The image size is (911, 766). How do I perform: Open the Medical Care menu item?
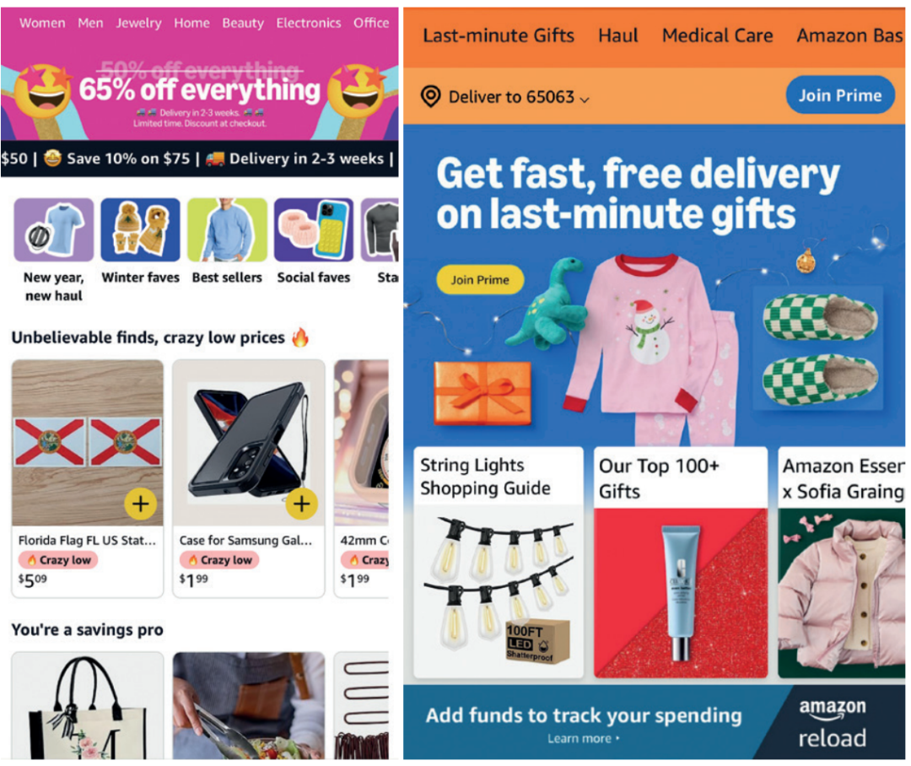click(x=718, y=36)
